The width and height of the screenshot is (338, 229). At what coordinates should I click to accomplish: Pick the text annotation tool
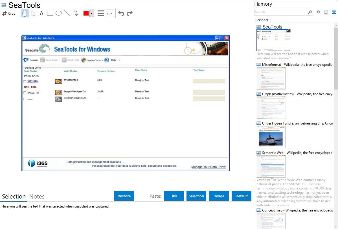tap(41, 13)
